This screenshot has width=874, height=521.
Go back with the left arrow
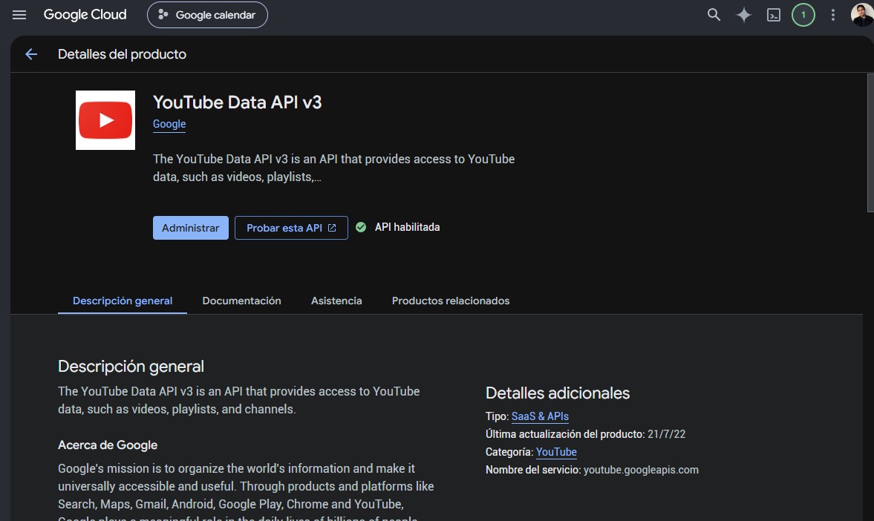pos(31,54)
